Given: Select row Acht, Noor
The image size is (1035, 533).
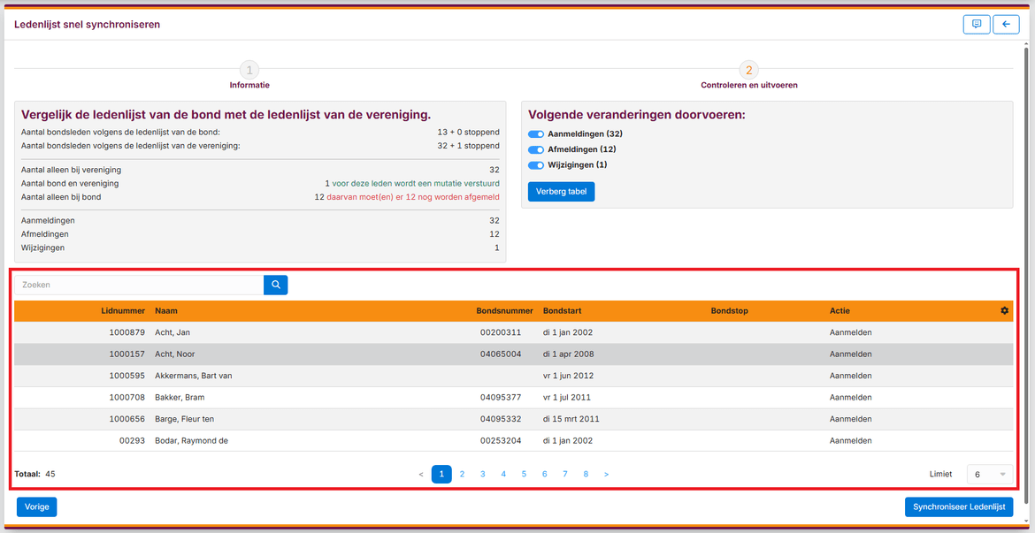Looking at the screenshot, I should pos(514,354).
